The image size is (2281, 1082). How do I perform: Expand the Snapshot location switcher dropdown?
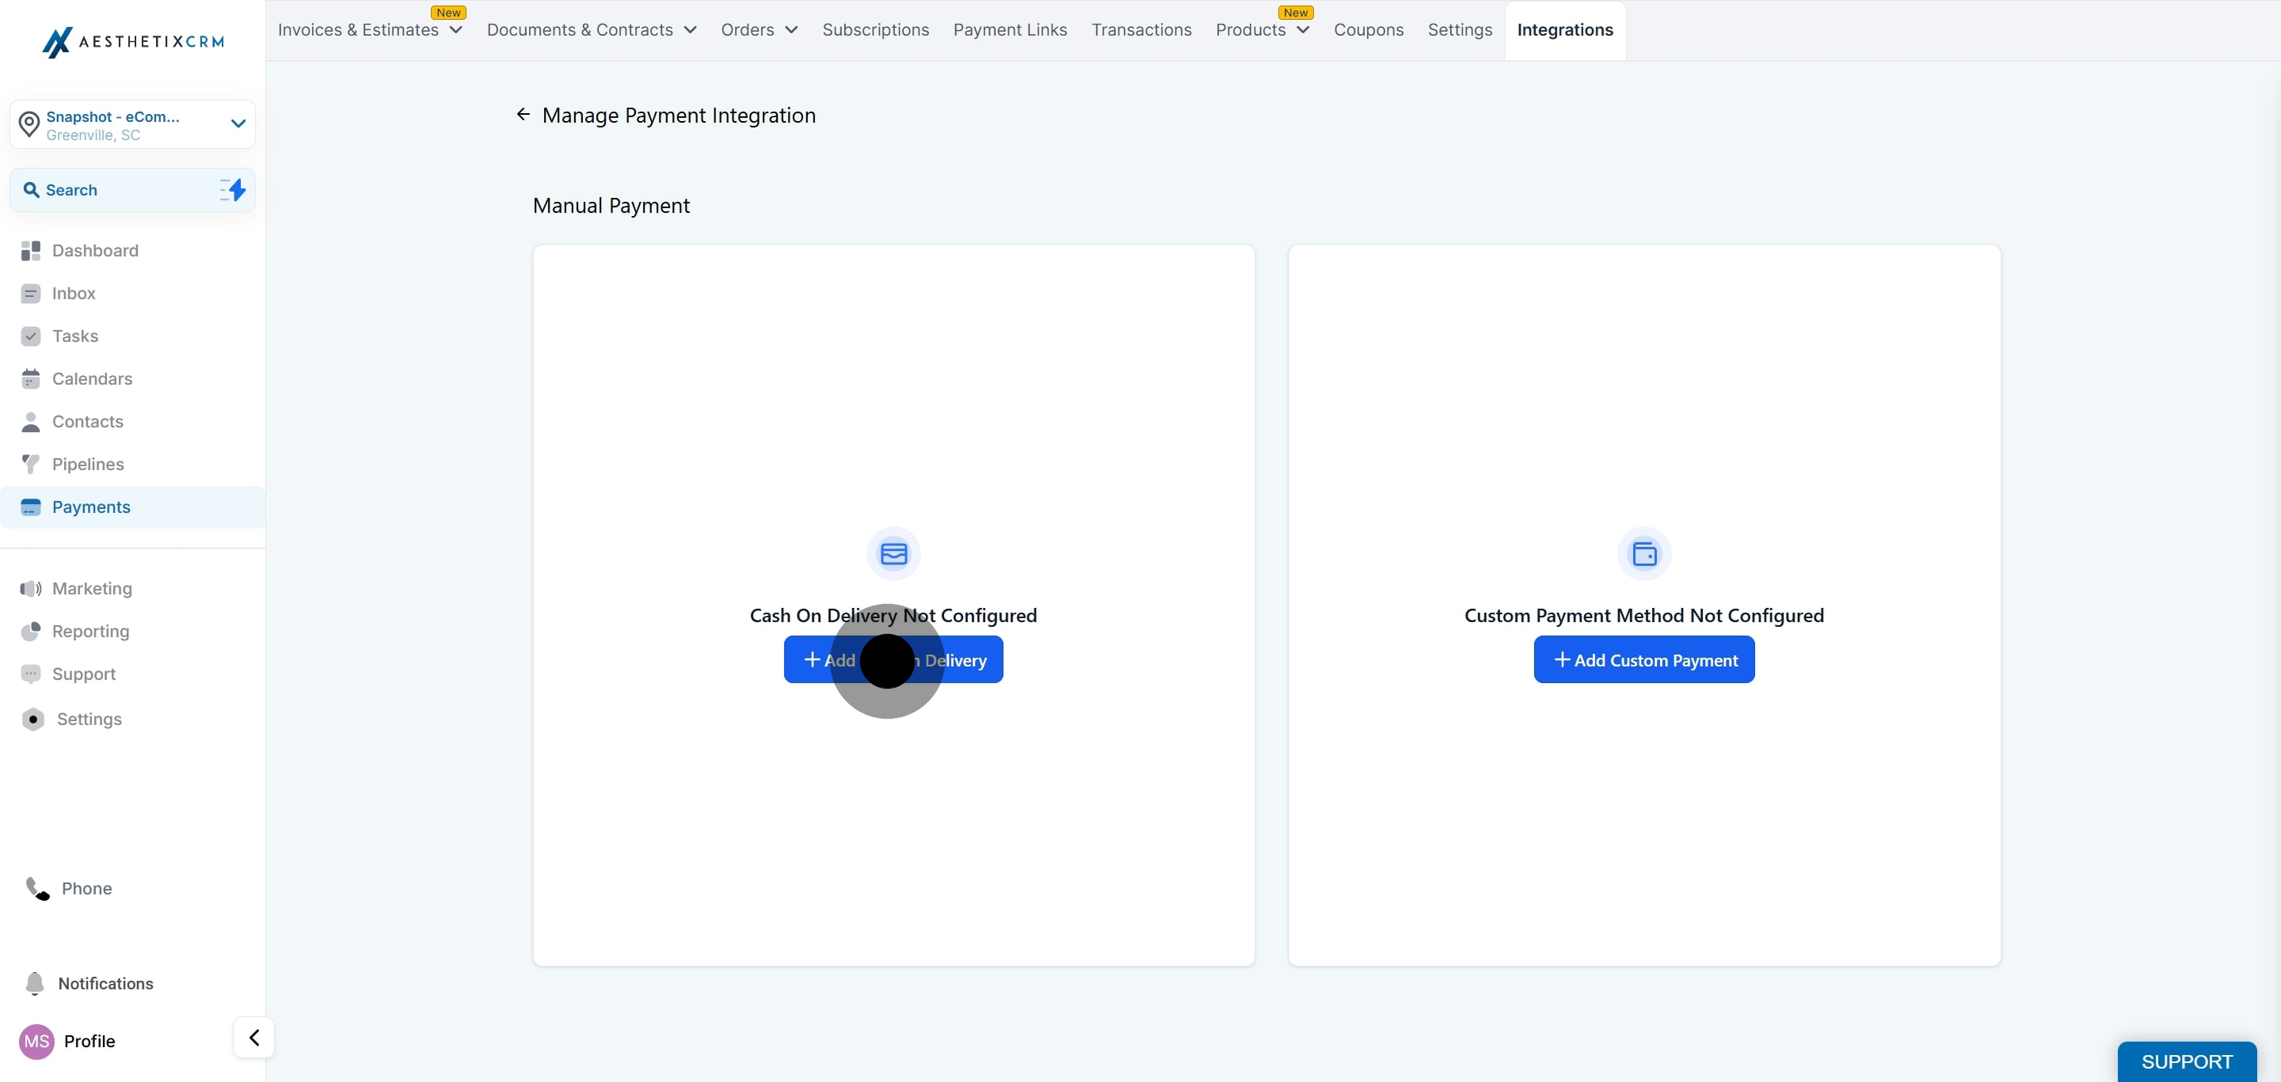(238, 123)
